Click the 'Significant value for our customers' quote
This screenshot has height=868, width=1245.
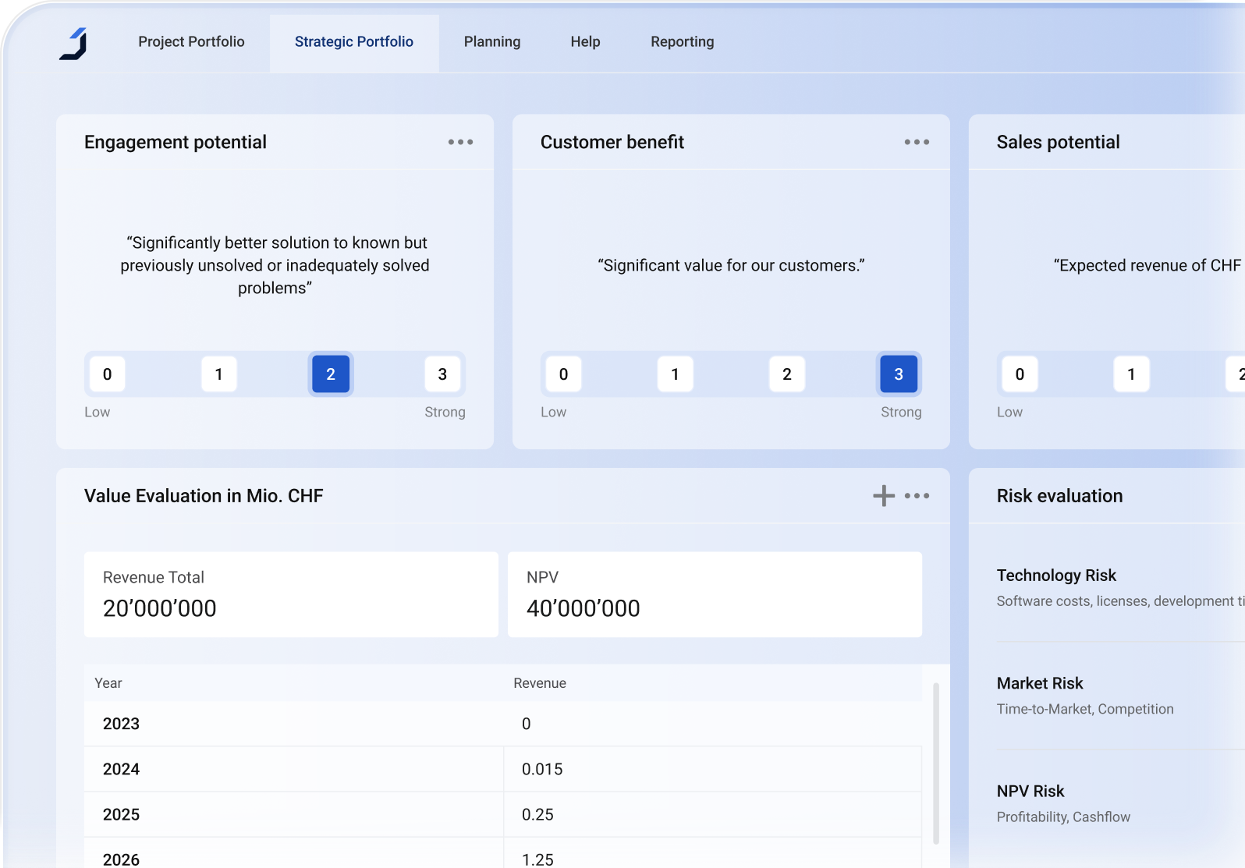point(731,265)
